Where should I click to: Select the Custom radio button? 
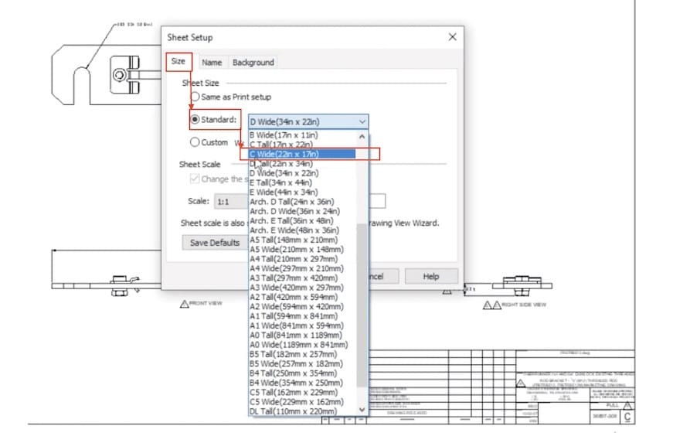coord(195,141)
